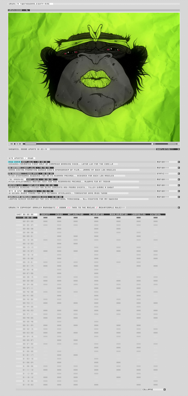188x396 pixels.
Task: Open the Qualcomm Wireless news title
Action: tap(20, 197)
